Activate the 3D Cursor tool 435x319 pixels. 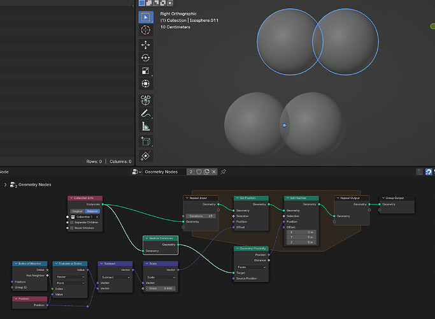pos(146,30)
